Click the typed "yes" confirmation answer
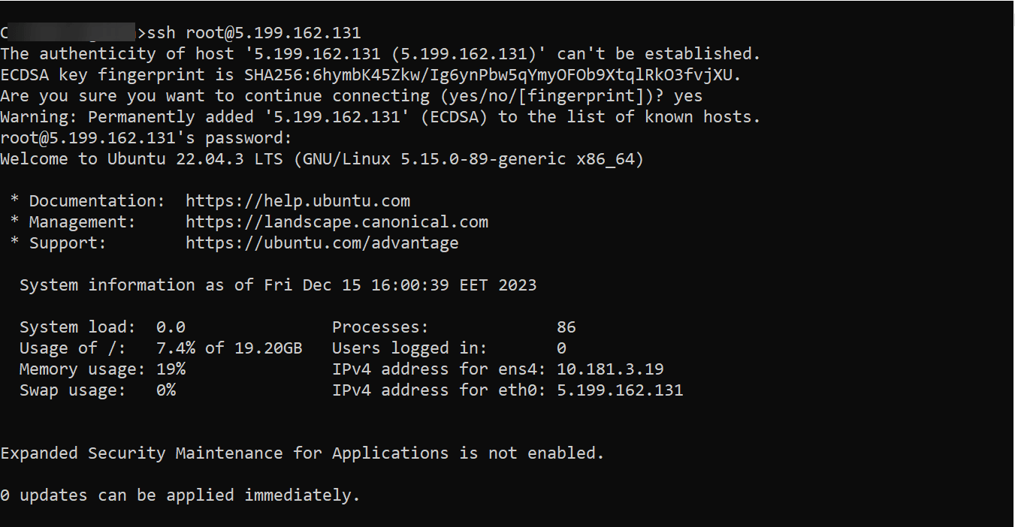Viewport: 1015px width, 527px height. click(x=688, y=96)
